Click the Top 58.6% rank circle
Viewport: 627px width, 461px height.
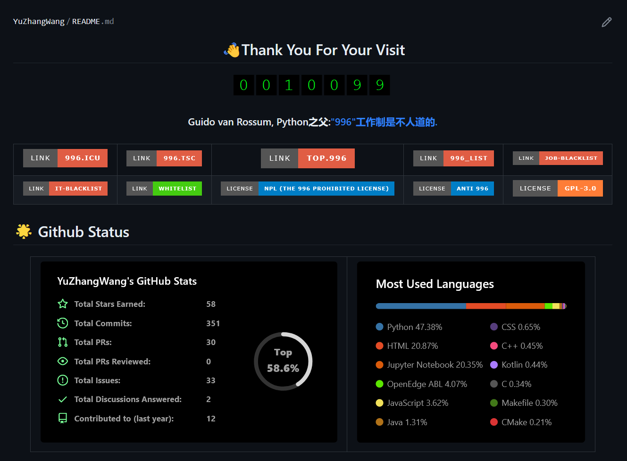pos(283,362)
